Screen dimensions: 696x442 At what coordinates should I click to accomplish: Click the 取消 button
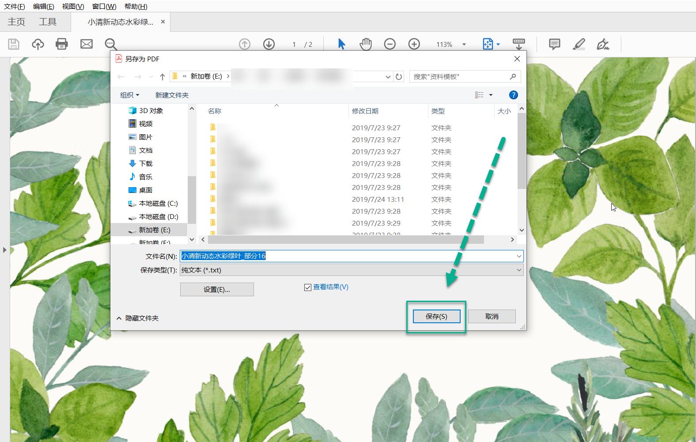[492, 317]
